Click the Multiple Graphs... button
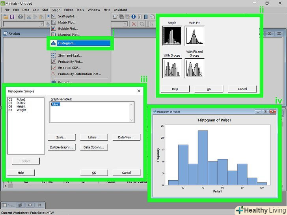This screenshot has width=287, height=215. [61, 147]
